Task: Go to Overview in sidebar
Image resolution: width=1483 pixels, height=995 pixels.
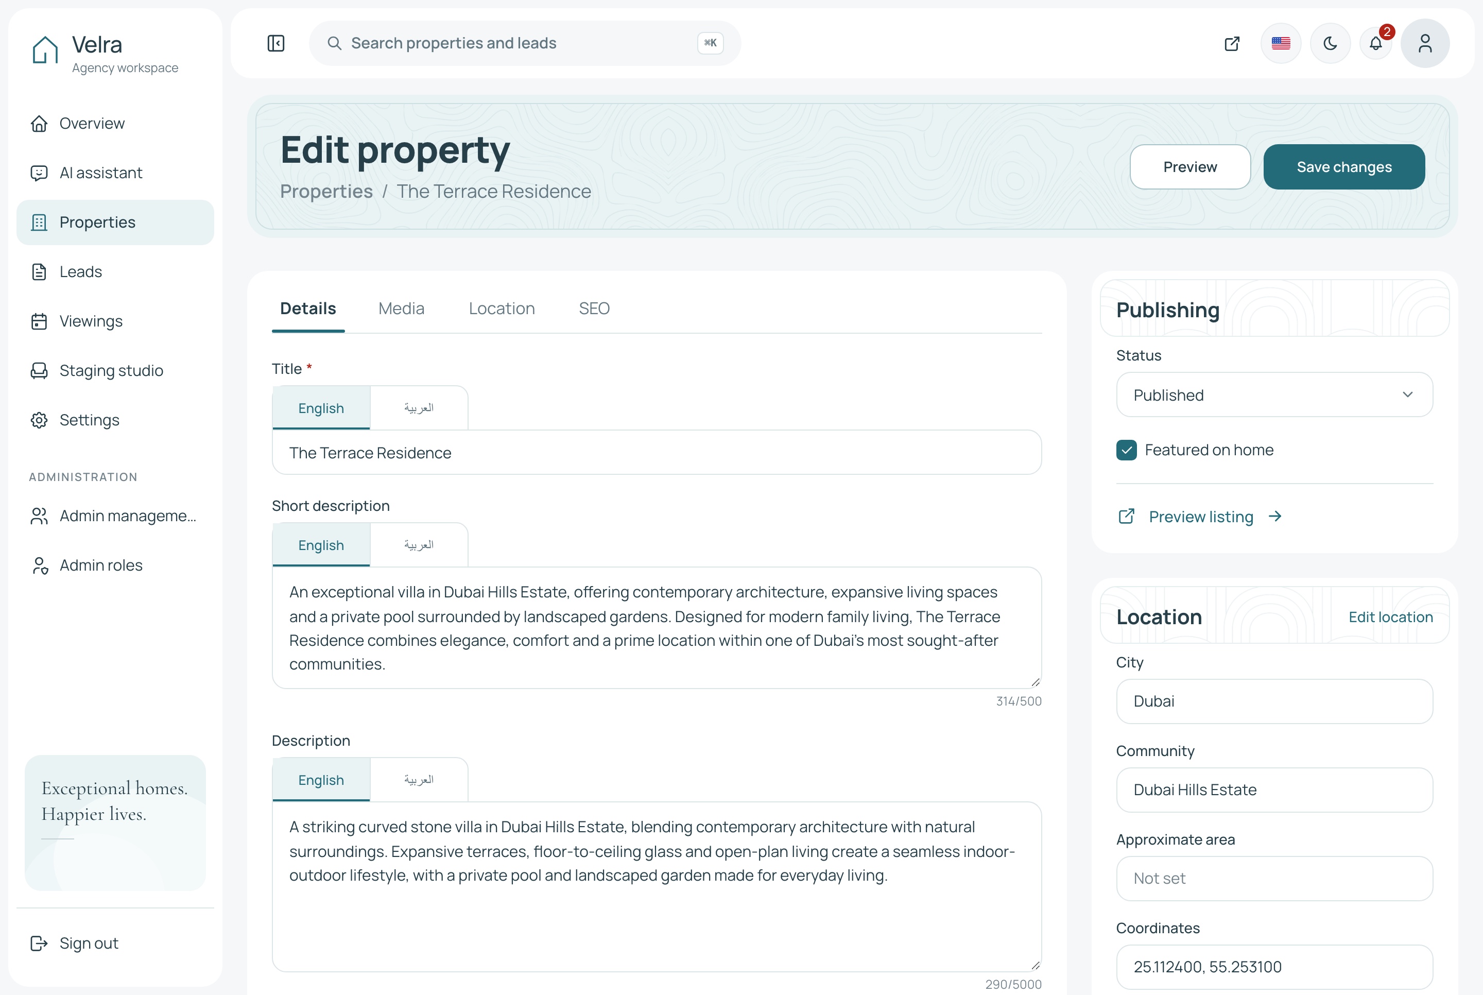Action: coord(115,123)
